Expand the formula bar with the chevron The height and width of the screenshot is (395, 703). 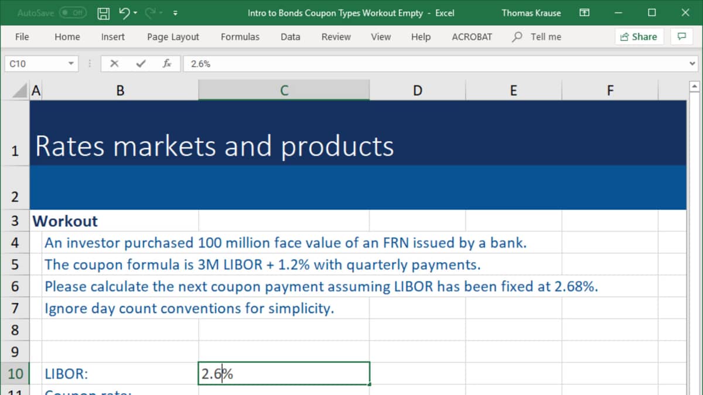tap(692, 64)
